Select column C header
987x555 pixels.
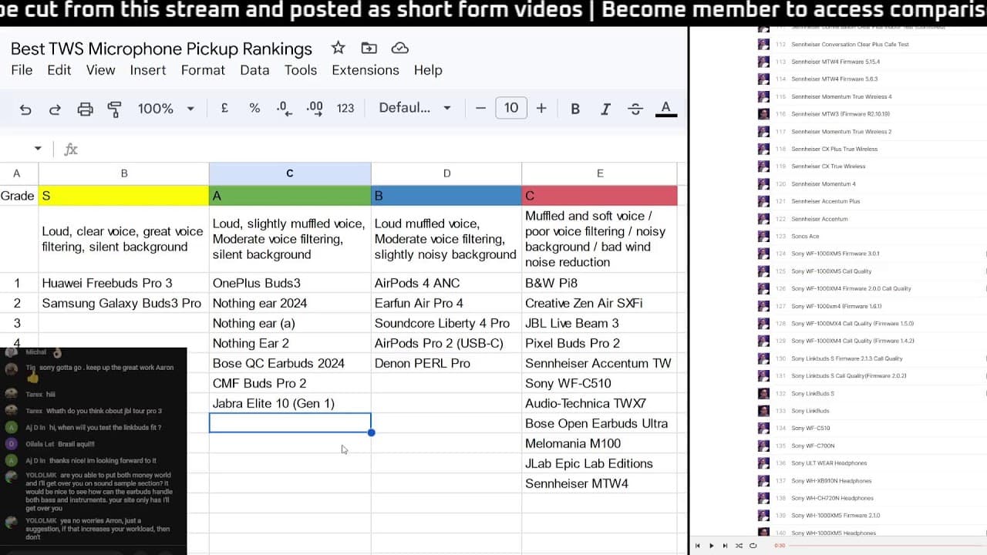290,173
